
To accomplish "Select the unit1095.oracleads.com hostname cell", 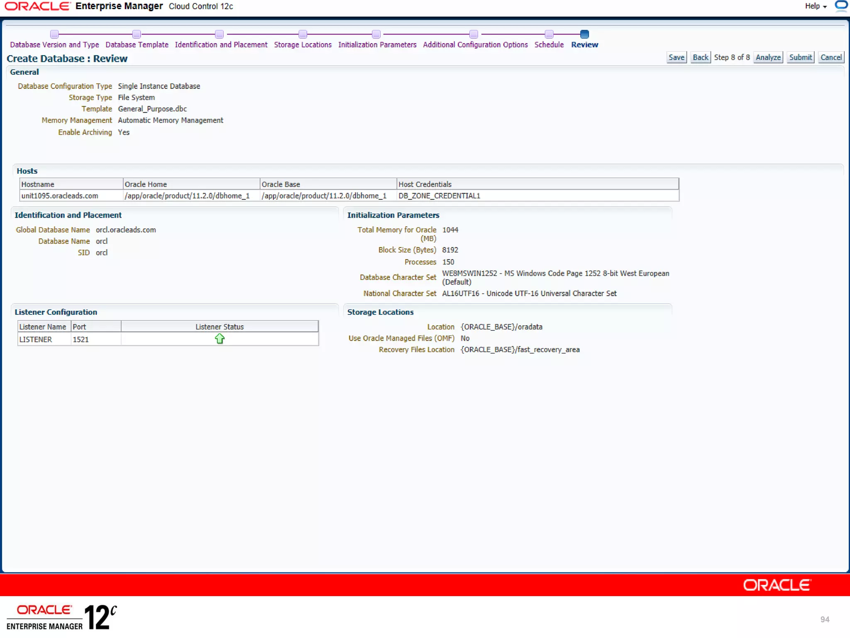I will tap(60, 196).
